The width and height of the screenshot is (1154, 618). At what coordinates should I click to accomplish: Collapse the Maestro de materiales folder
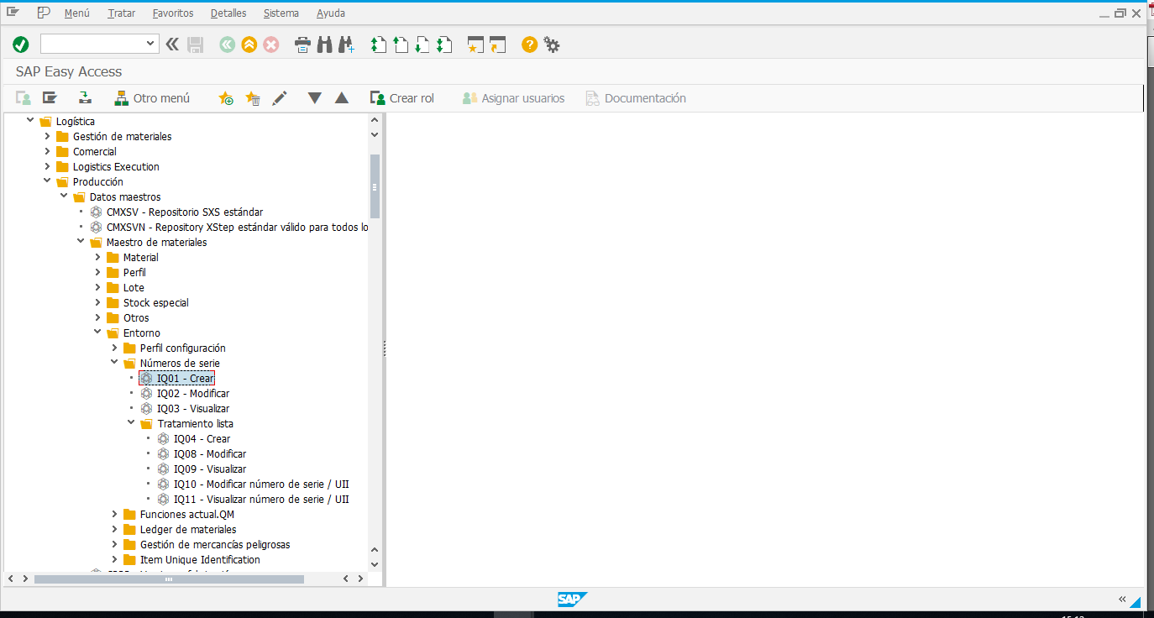pos(81,242)
